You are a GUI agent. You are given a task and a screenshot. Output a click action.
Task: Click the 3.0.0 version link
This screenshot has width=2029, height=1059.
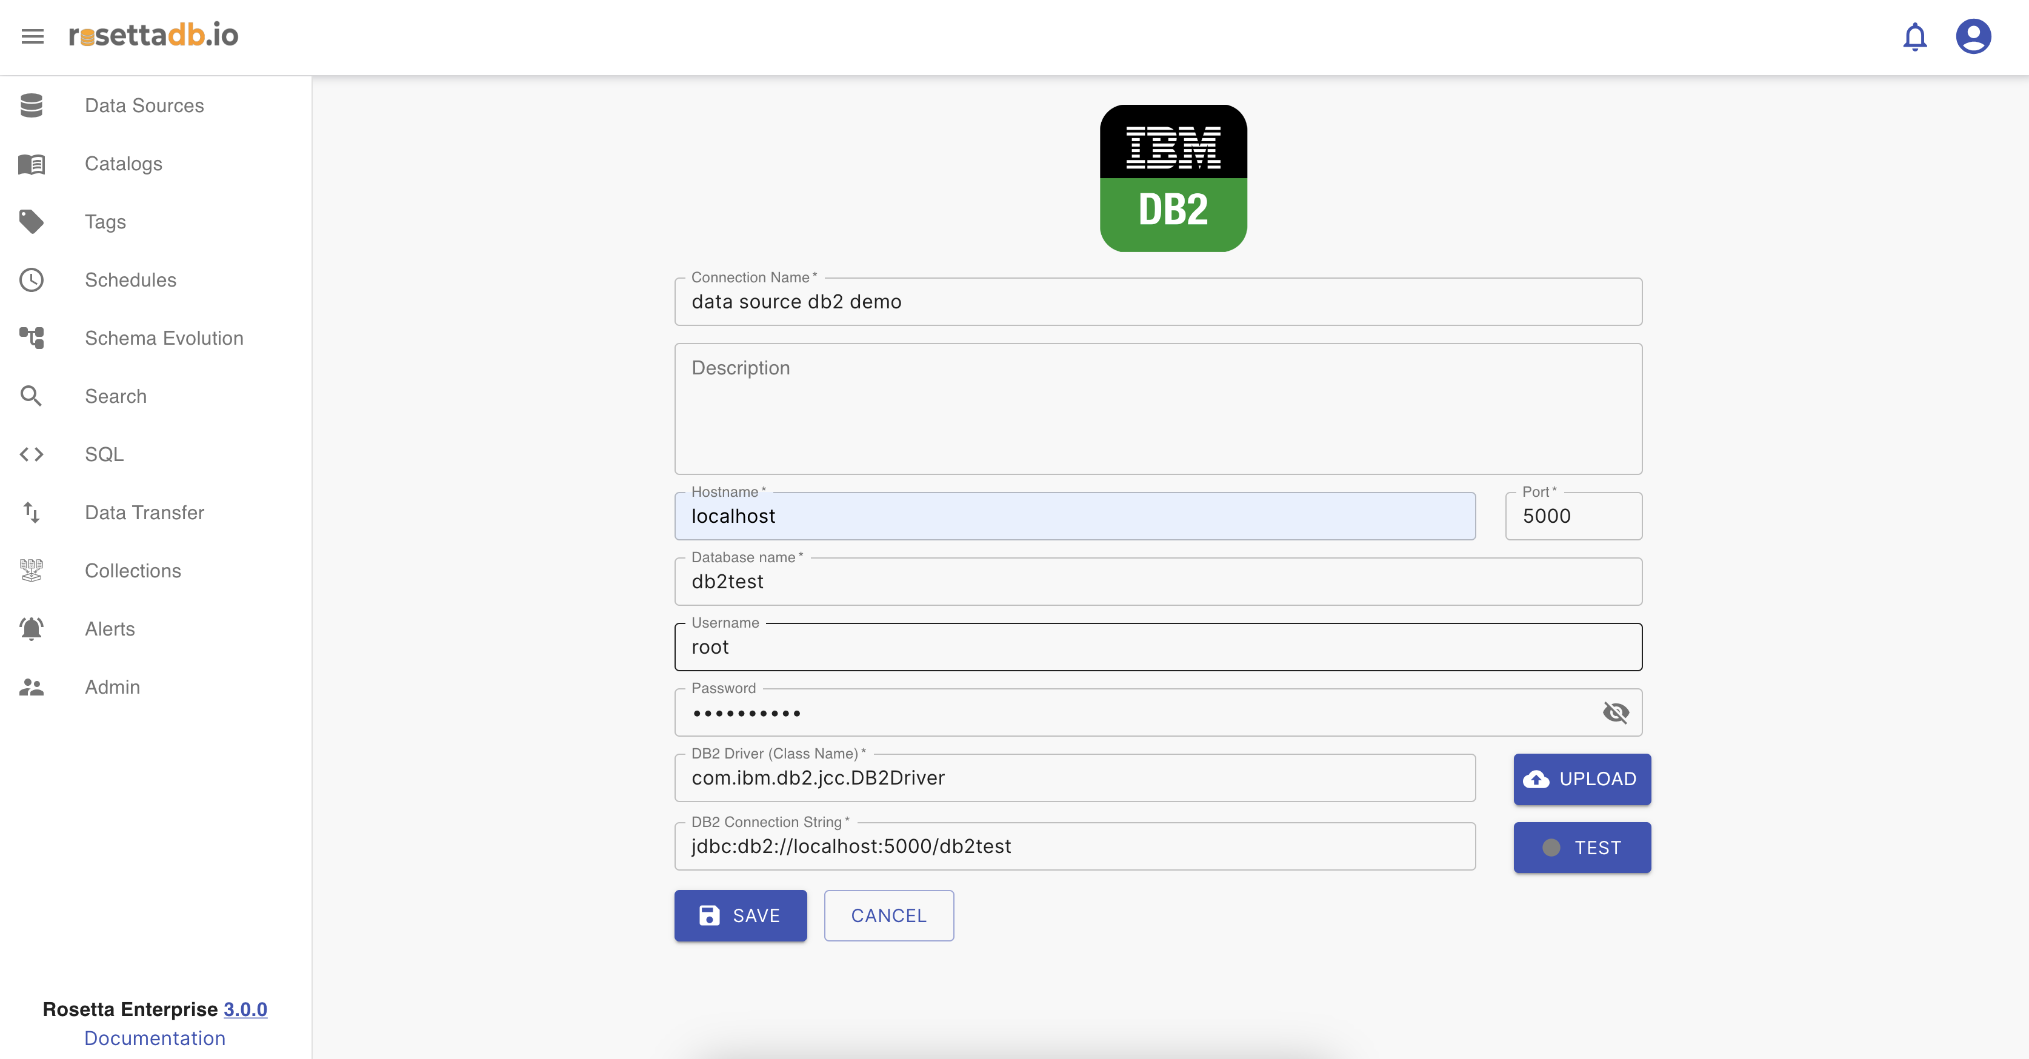click(x=245, y=1009)
